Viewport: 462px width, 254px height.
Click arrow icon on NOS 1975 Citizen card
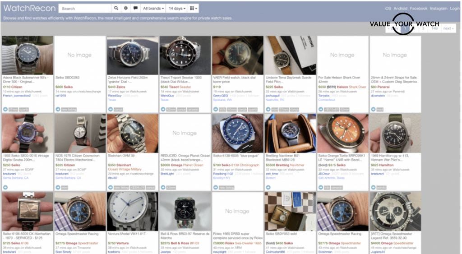pos(58,187)
